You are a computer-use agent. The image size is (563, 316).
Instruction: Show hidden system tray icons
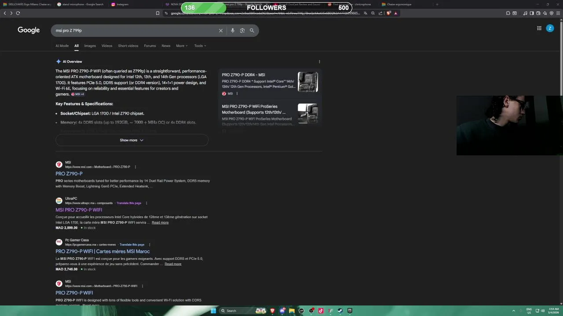514,311
